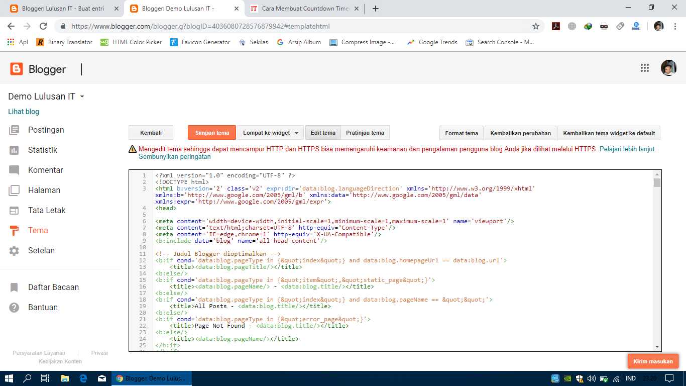686x386 pixels.
Task: Click the tag-shaped extension icon
Action: tap(620, 26)
